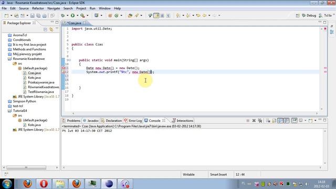The width and height of the screenshot is (336, 189).
Task: Click the Save toolbar icon
Action: point(33,15)
